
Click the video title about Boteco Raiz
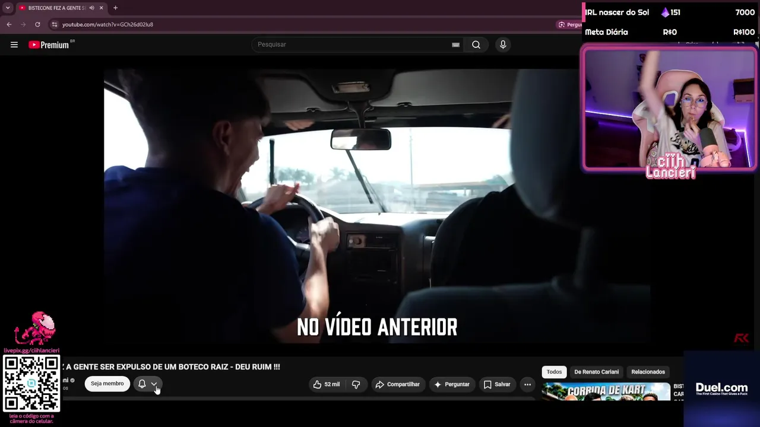tap(170, 367)
